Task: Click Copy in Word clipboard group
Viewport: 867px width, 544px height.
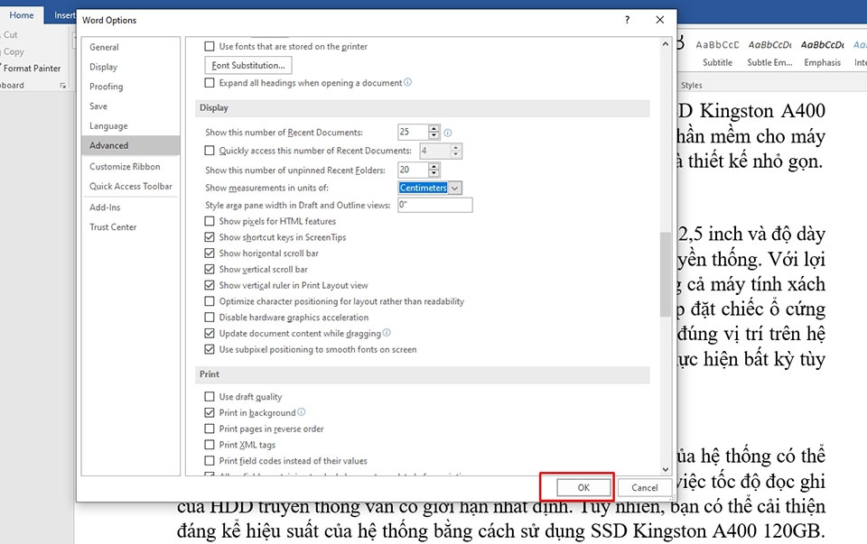Action: (13, 51)
